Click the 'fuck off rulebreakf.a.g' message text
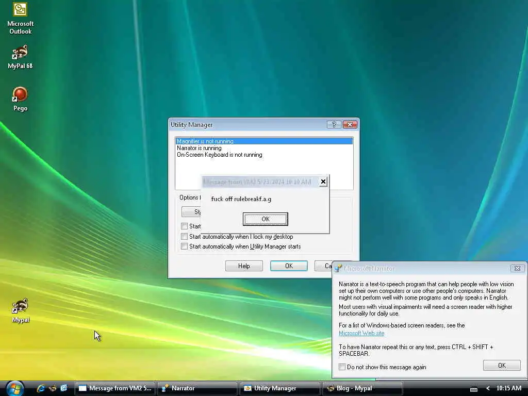 [241, 199]
